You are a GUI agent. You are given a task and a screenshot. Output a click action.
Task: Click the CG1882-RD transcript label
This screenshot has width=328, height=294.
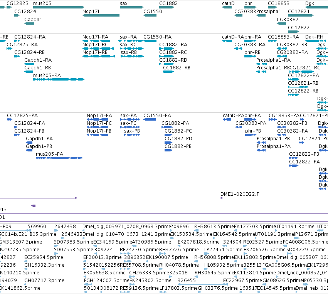(x=173, y=60)
